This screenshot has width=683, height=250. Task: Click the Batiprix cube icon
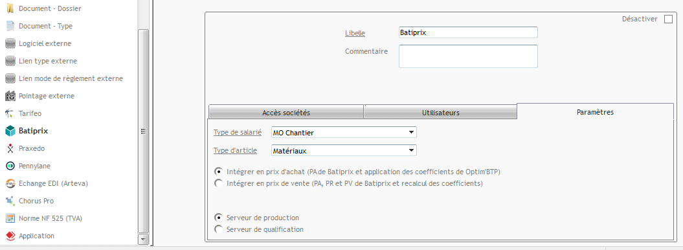pos(10,131)
